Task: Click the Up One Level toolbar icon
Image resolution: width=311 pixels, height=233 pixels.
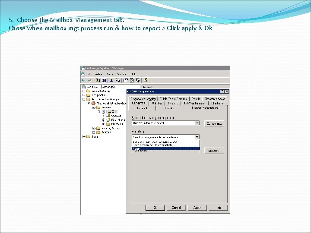Action: 98,80
